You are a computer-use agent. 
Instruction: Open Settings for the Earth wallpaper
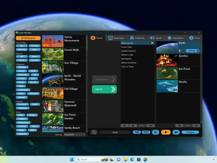193,51
